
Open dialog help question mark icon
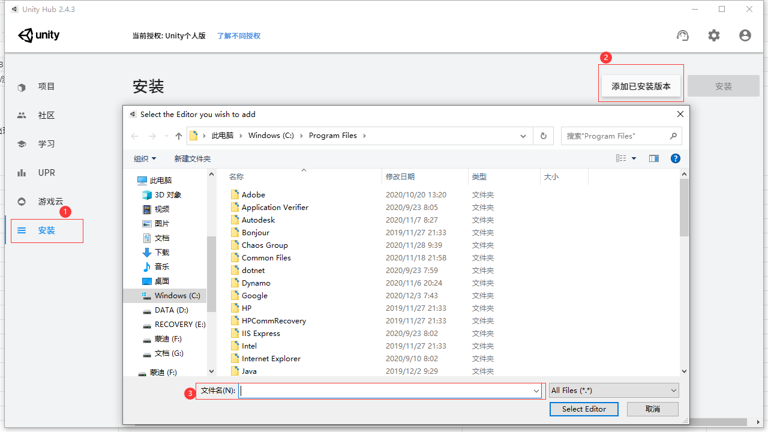pos(676,159)
